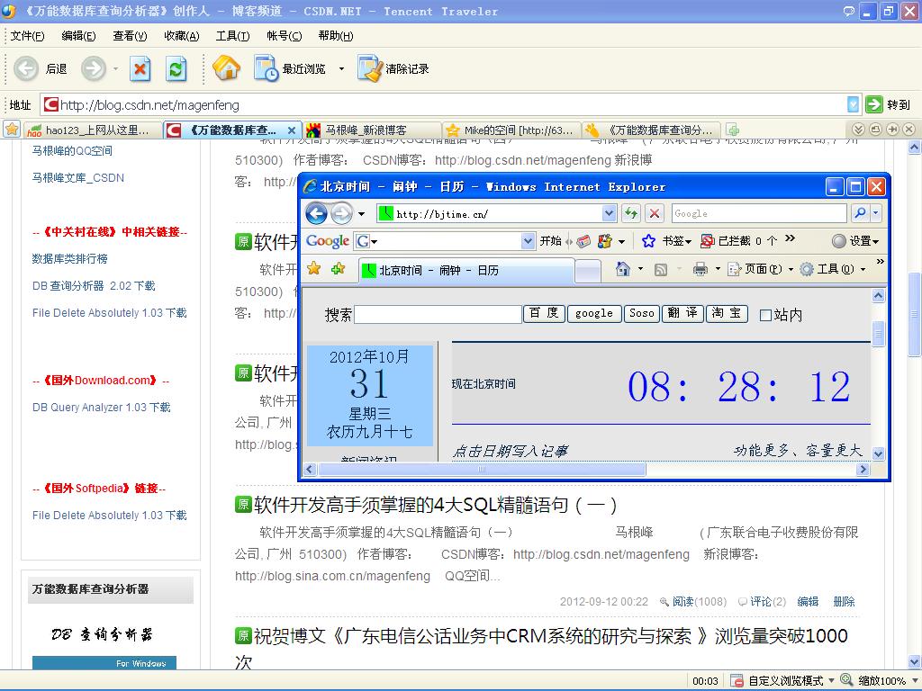This screenshot has width=922, height=691.
Task: Click the 淘宝 button
Action: 727,313
